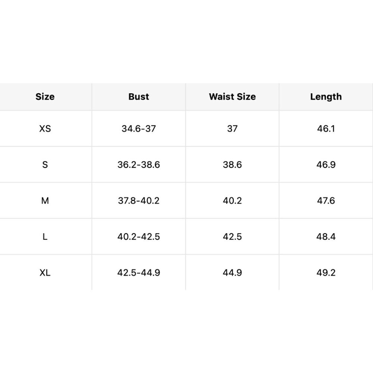This screenshot has height=373, width=373.
Task: Click length value 48.4
Action: click(x=326, y=236)
